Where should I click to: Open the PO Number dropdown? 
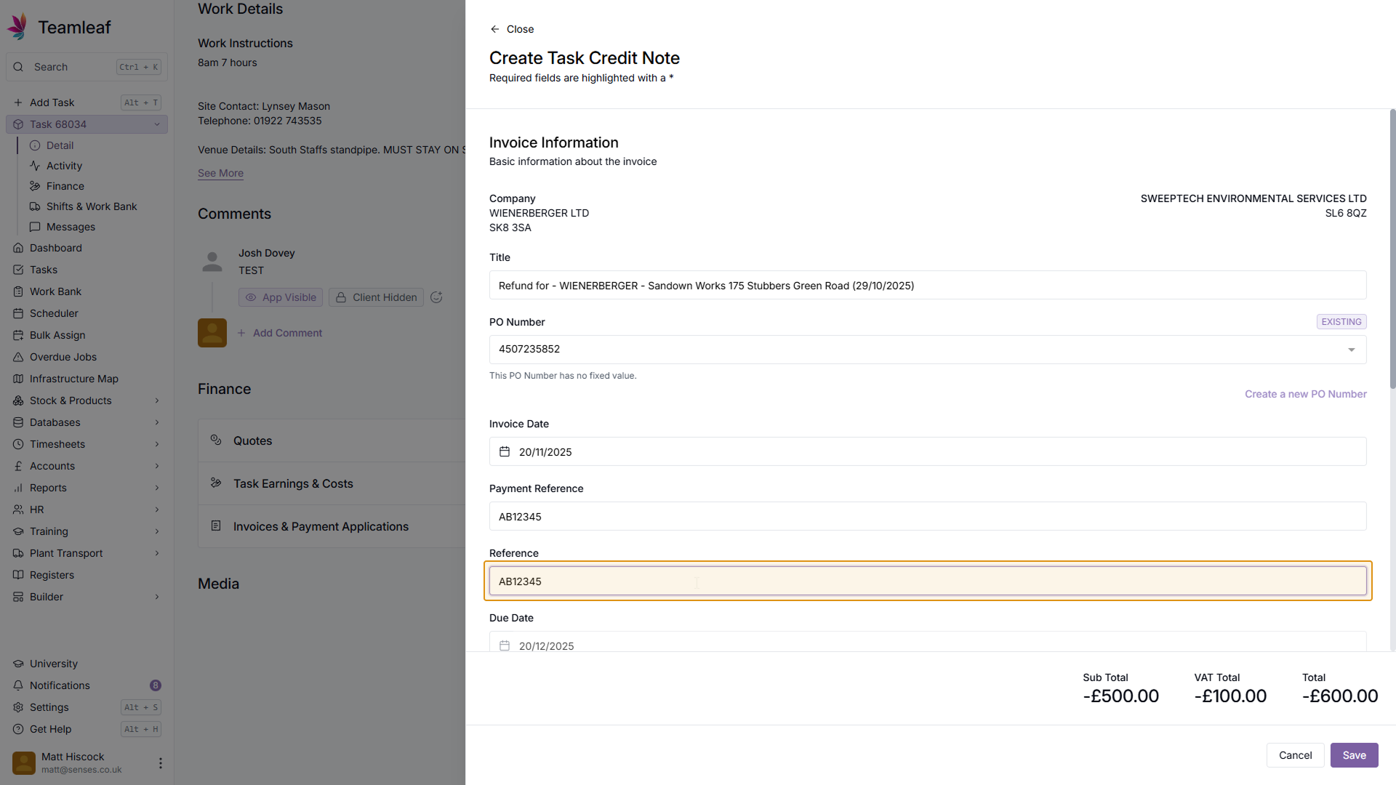coord(1351,350)
